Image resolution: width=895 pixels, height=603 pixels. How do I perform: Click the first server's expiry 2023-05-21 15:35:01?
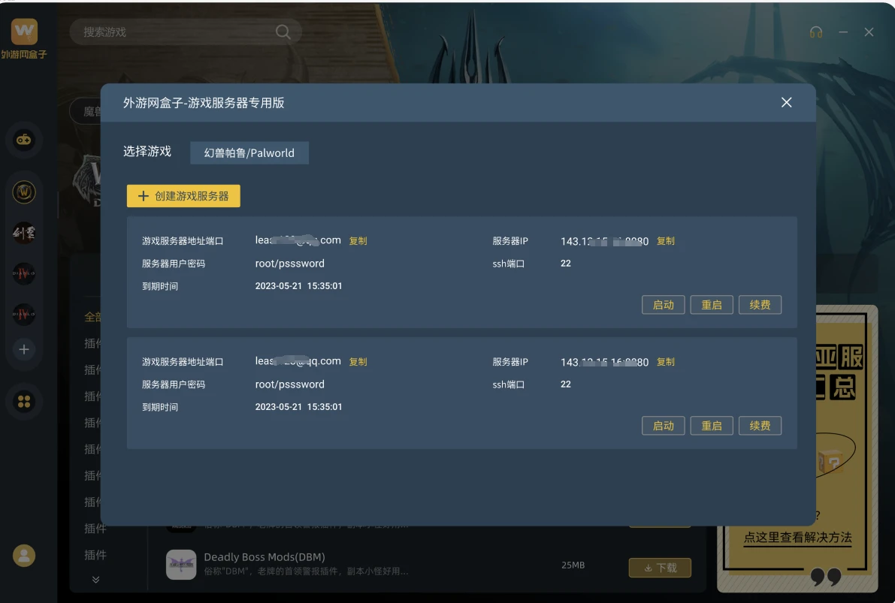[298, 286]
